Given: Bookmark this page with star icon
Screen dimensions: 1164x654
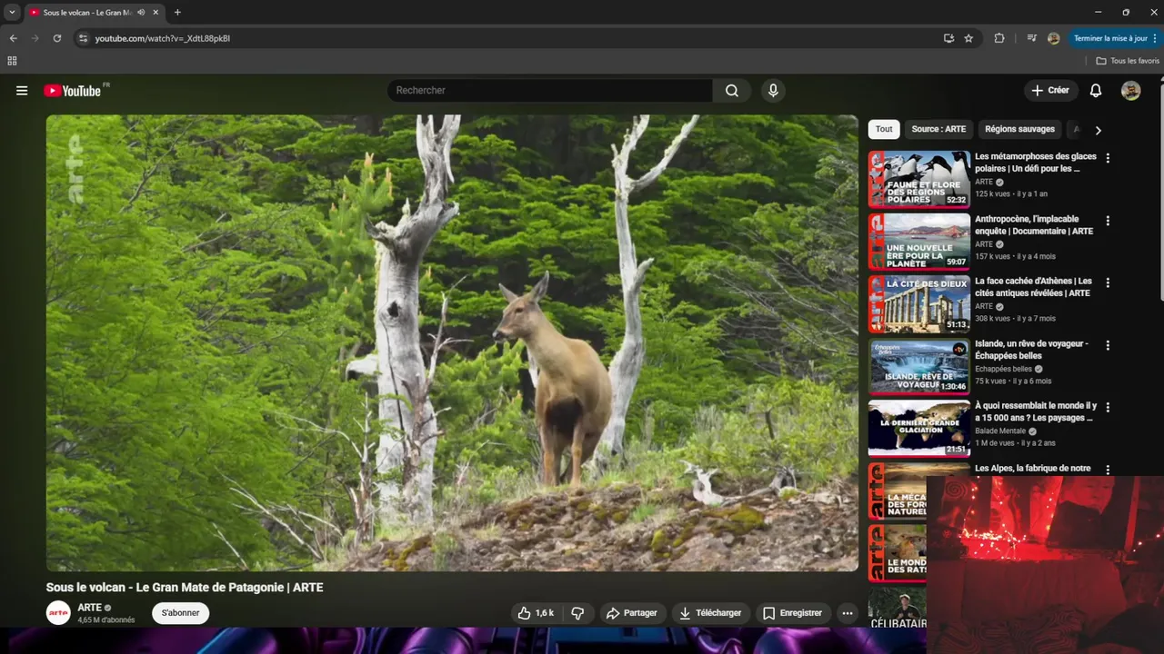Looking at the screenshot, I should 968,38.
